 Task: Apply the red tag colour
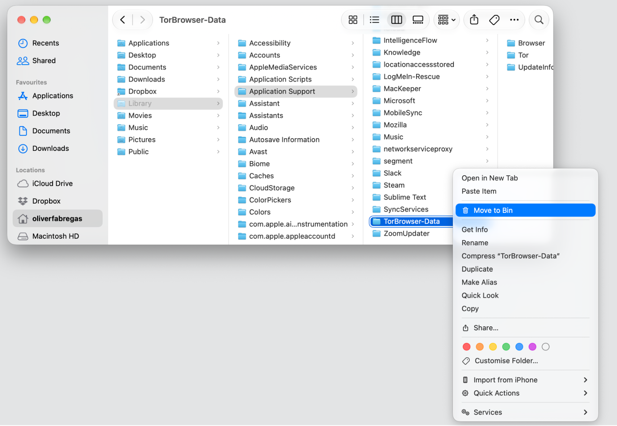point(466,347)
